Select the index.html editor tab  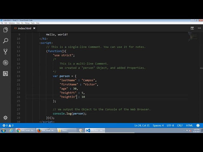point(24,28)
